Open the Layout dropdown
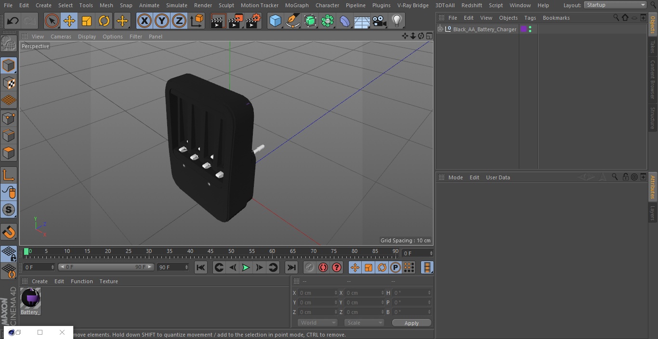 [x=615, y=5]
